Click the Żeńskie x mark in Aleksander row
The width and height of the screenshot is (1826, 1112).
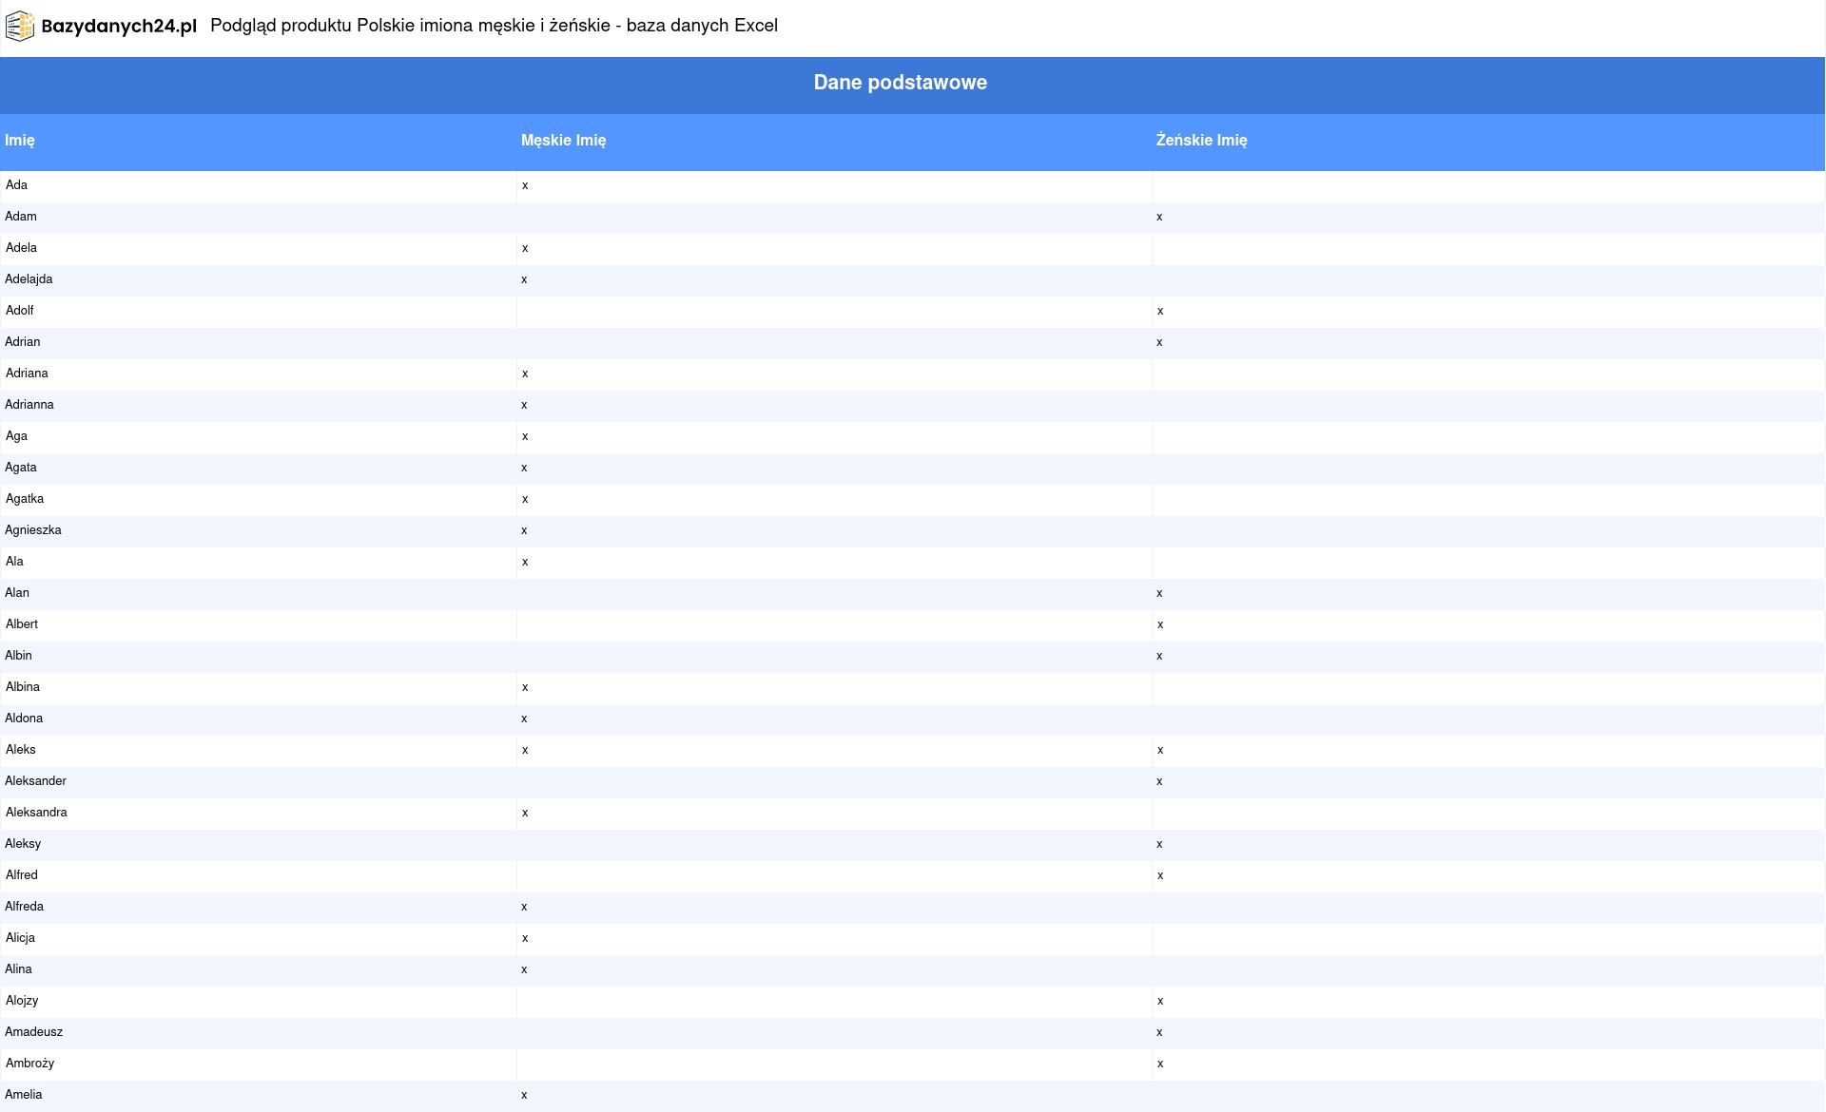point(1159,782)
